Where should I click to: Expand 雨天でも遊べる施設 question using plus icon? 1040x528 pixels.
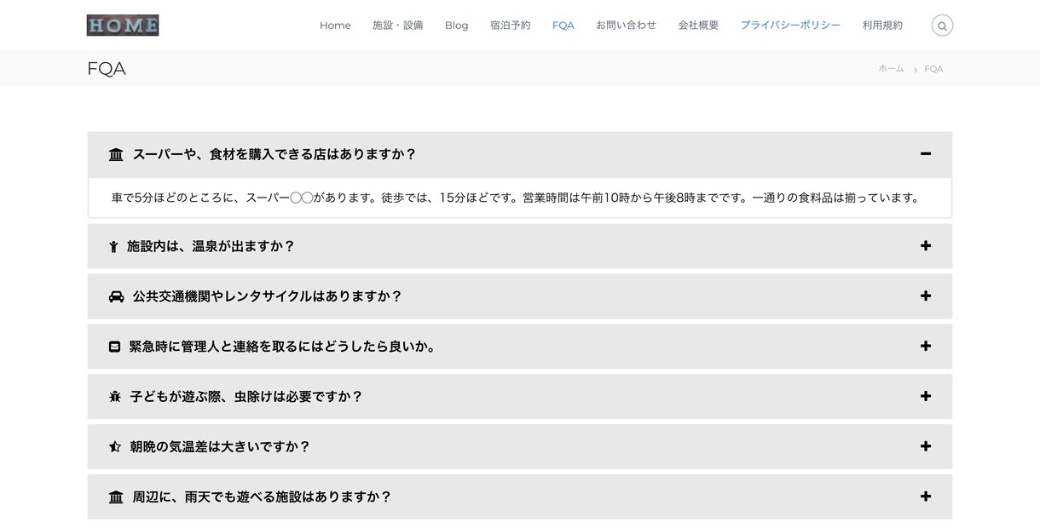tap(926, 496)
